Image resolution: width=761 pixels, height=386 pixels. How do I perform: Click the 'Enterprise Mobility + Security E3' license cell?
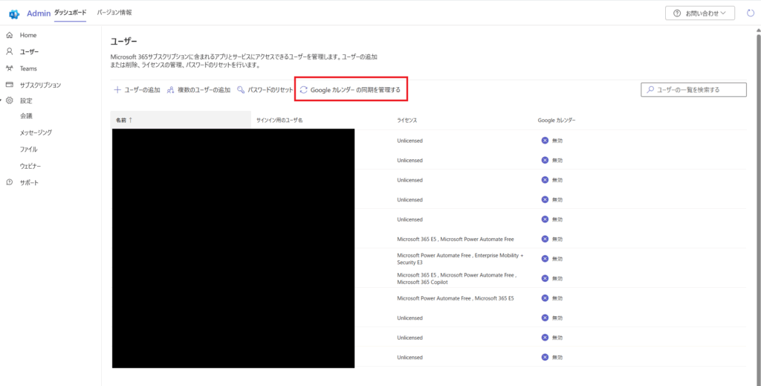click(459, 259)
